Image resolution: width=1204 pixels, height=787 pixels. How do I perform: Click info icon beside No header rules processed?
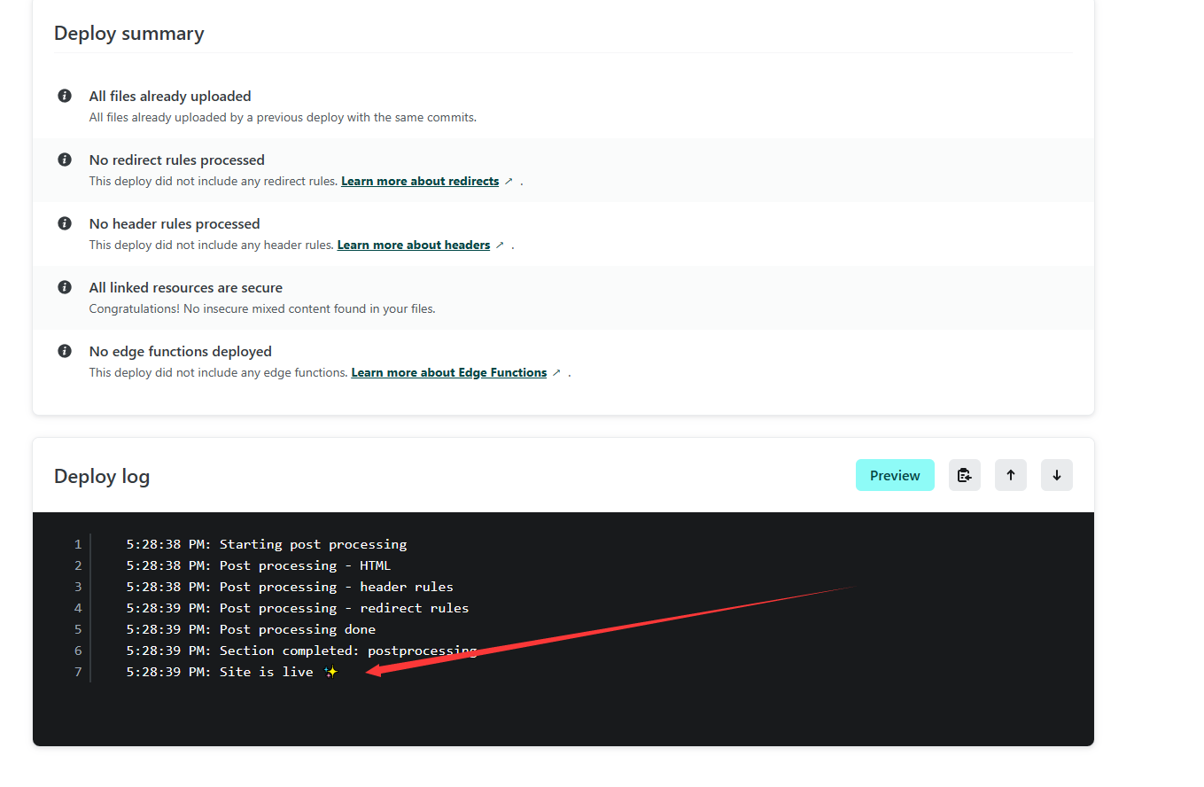pyautogui.click(x=65, y=223)
